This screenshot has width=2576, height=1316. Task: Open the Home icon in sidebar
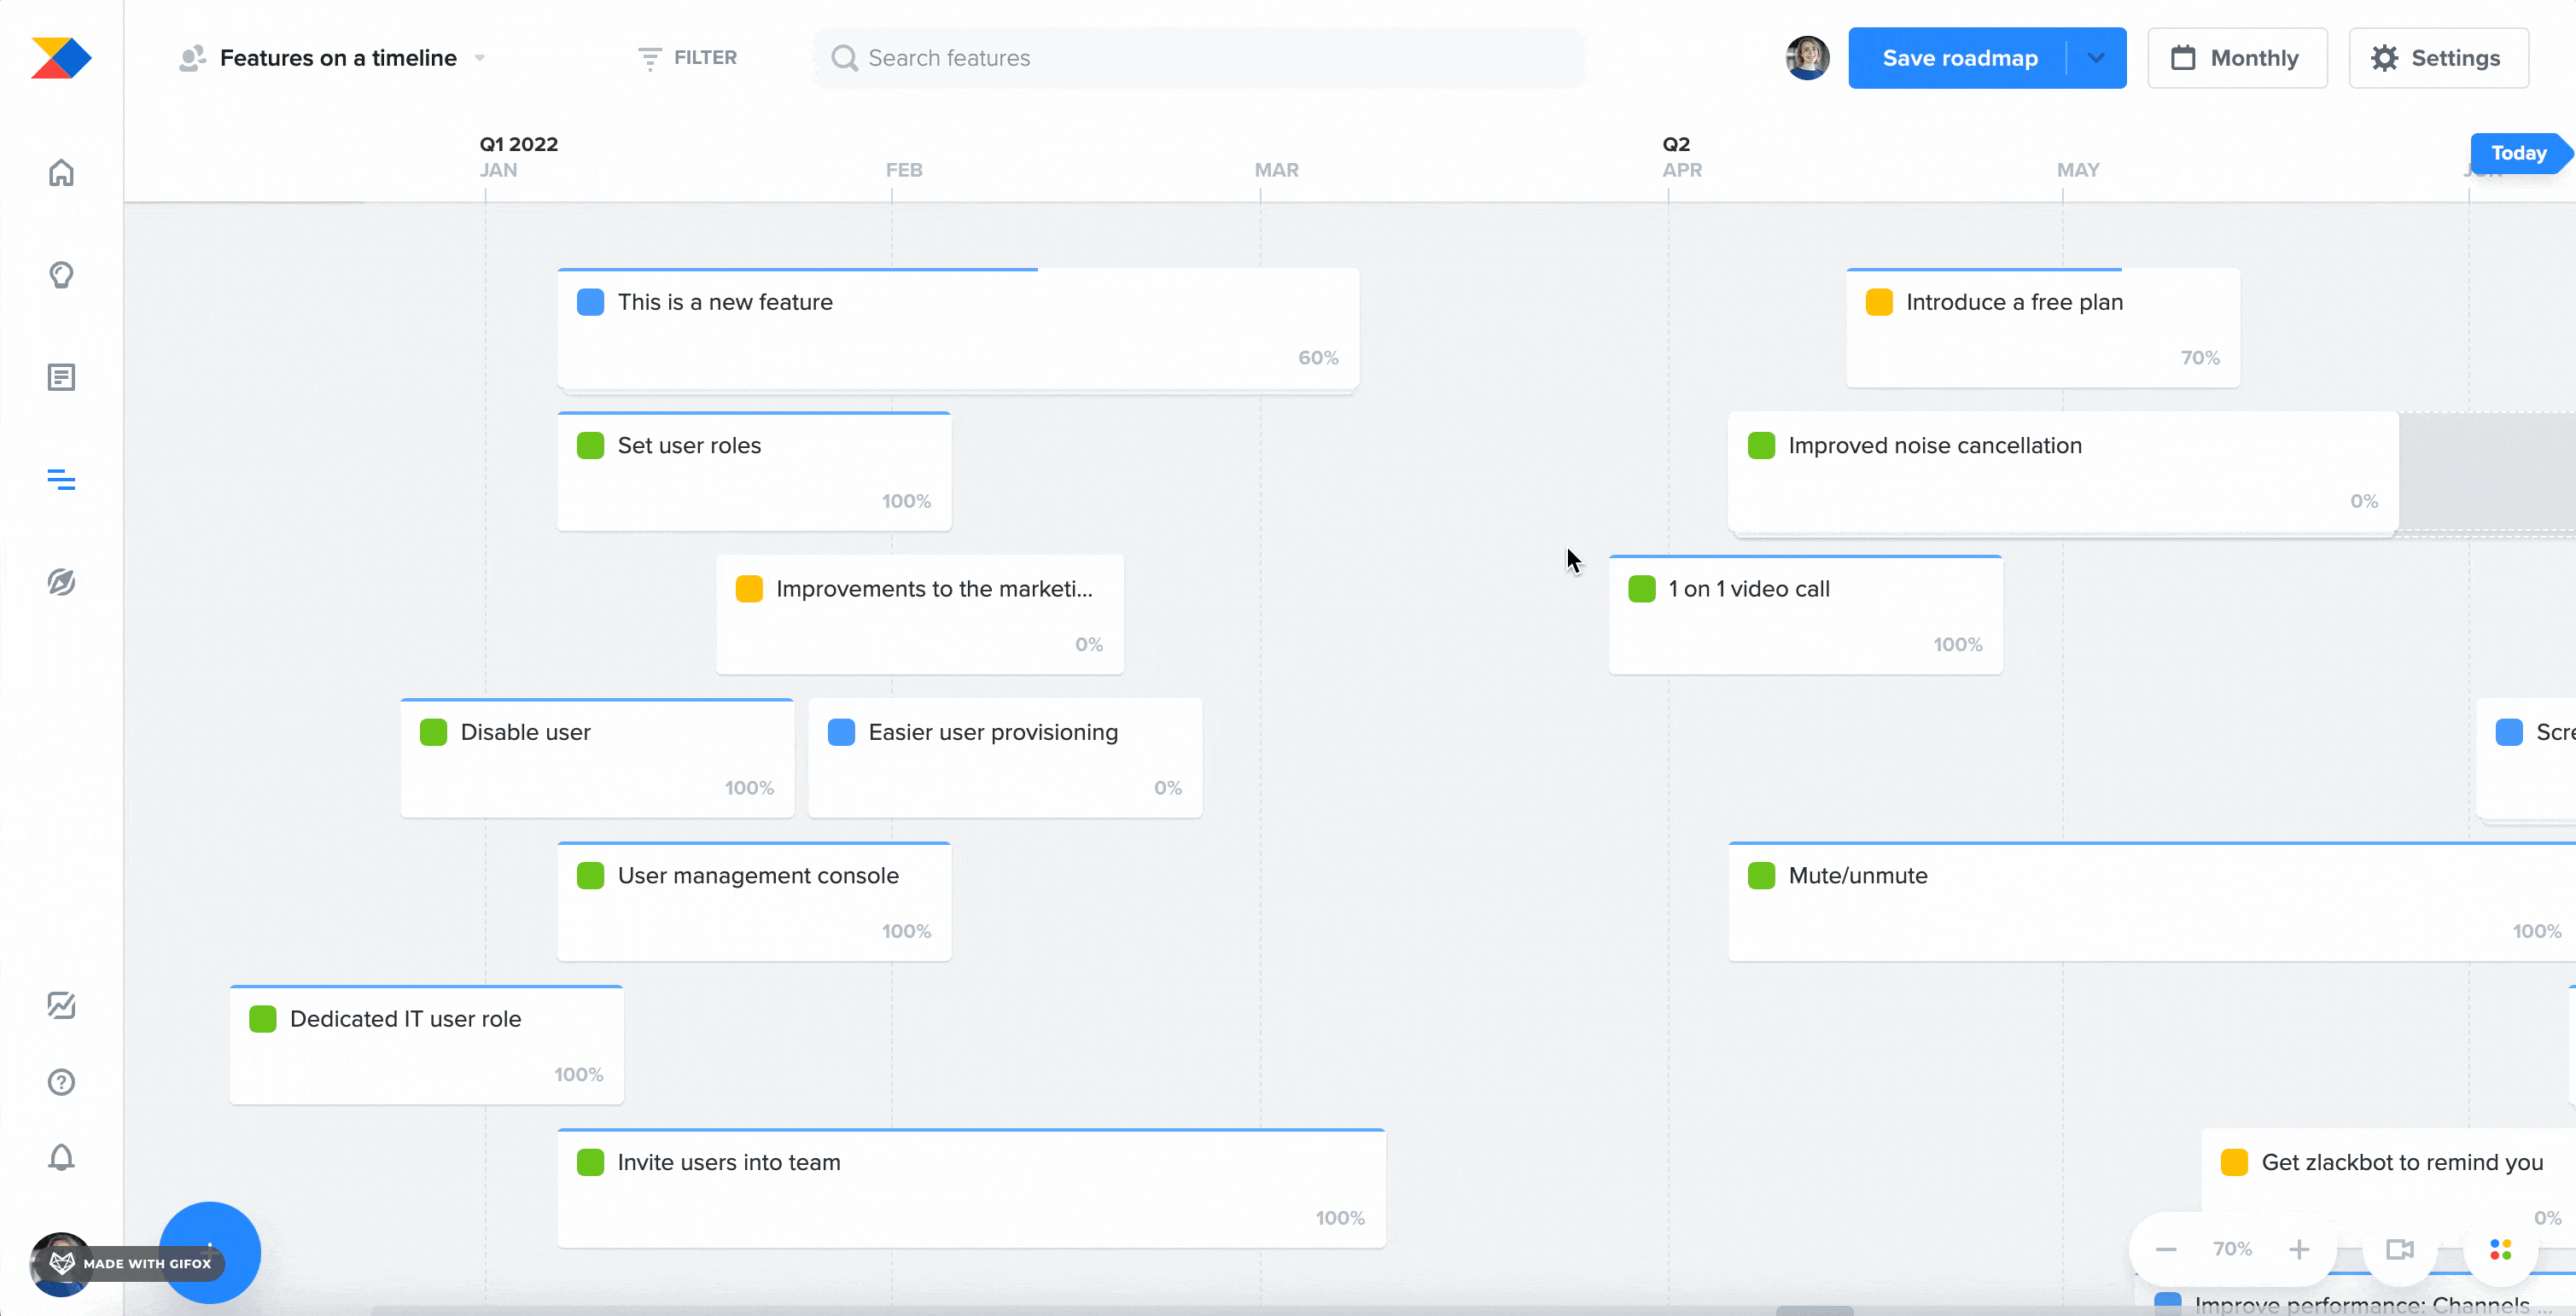click(61, 173)
